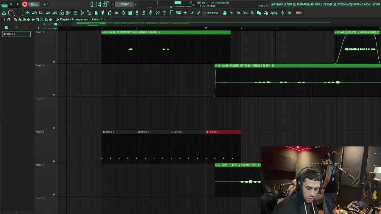
Task: Click the cut scissors button right of Des.
Action: pyautogui.click(x=252, y=13)
